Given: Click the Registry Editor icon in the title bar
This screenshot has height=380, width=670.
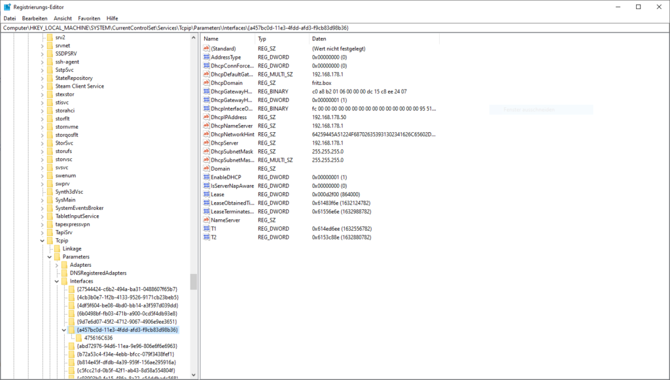Looking at the screenshot, I should click(x=7, y=7).
